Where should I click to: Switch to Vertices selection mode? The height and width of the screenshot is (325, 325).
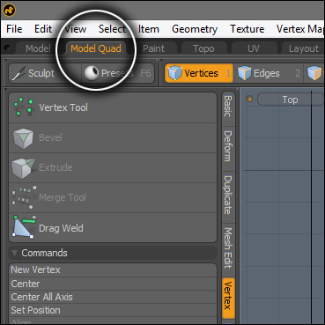(x=199, y=73)
